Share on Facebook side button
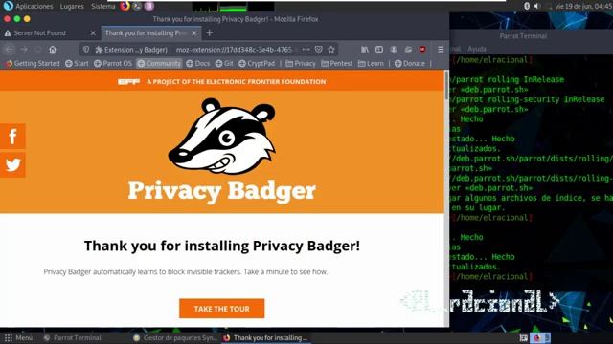The image size is (613, 344). (12, 137)
